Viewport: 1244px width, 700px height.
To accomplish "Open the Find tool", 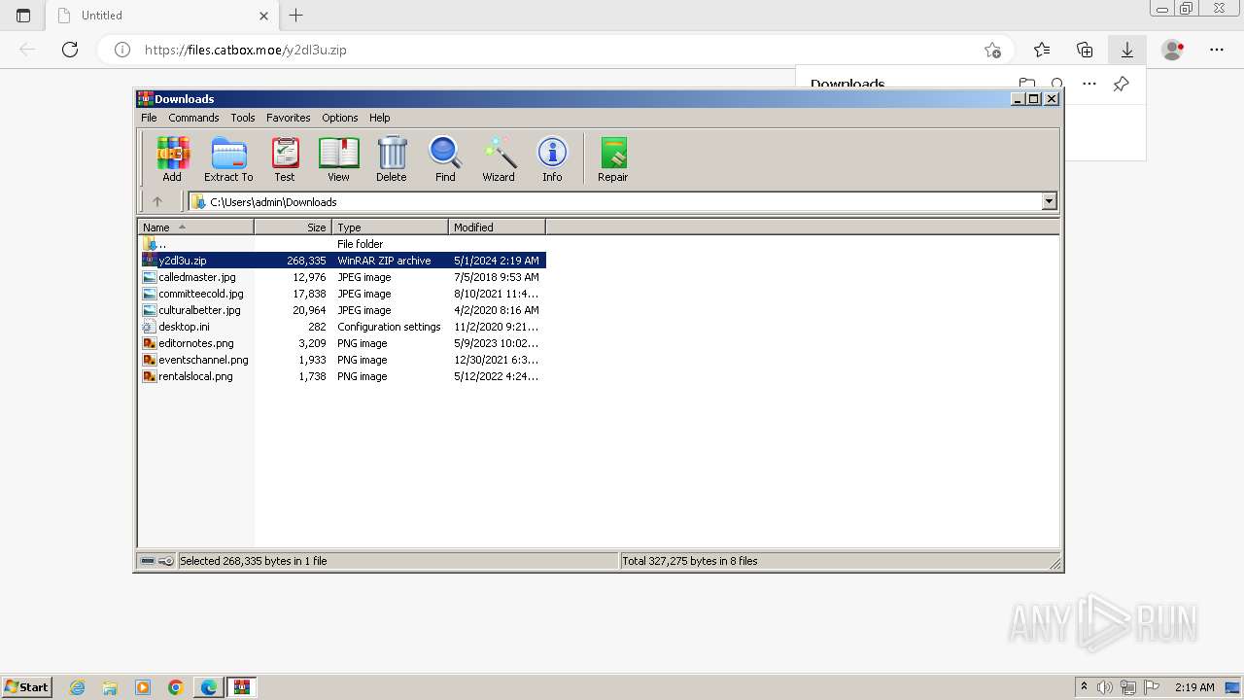I will point(445,159).
